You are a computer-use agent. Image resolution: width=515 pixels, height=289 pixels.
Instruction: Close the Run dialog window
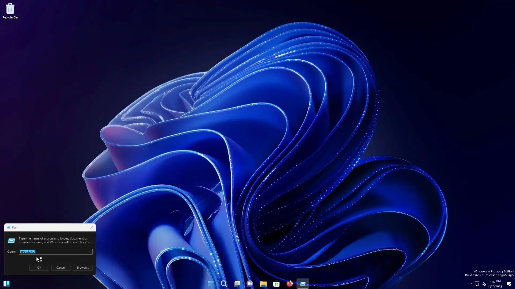point(92,227)
